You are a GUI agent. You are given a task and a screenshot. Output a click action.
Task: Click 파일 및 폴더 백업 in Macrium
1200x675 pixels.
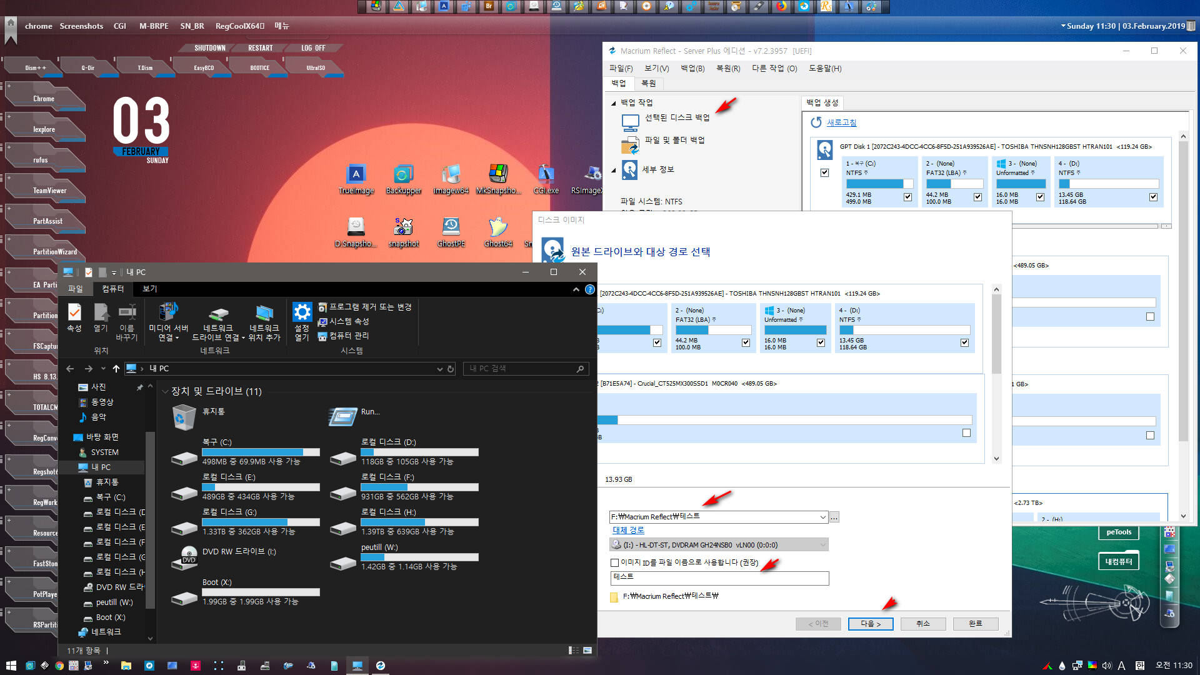point(674,140)
